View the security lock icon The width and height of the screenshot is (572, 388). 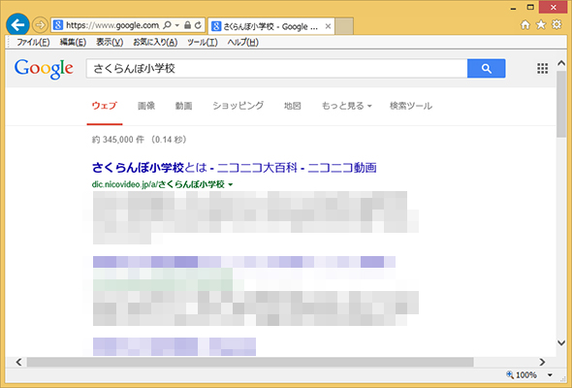point(187,25)
